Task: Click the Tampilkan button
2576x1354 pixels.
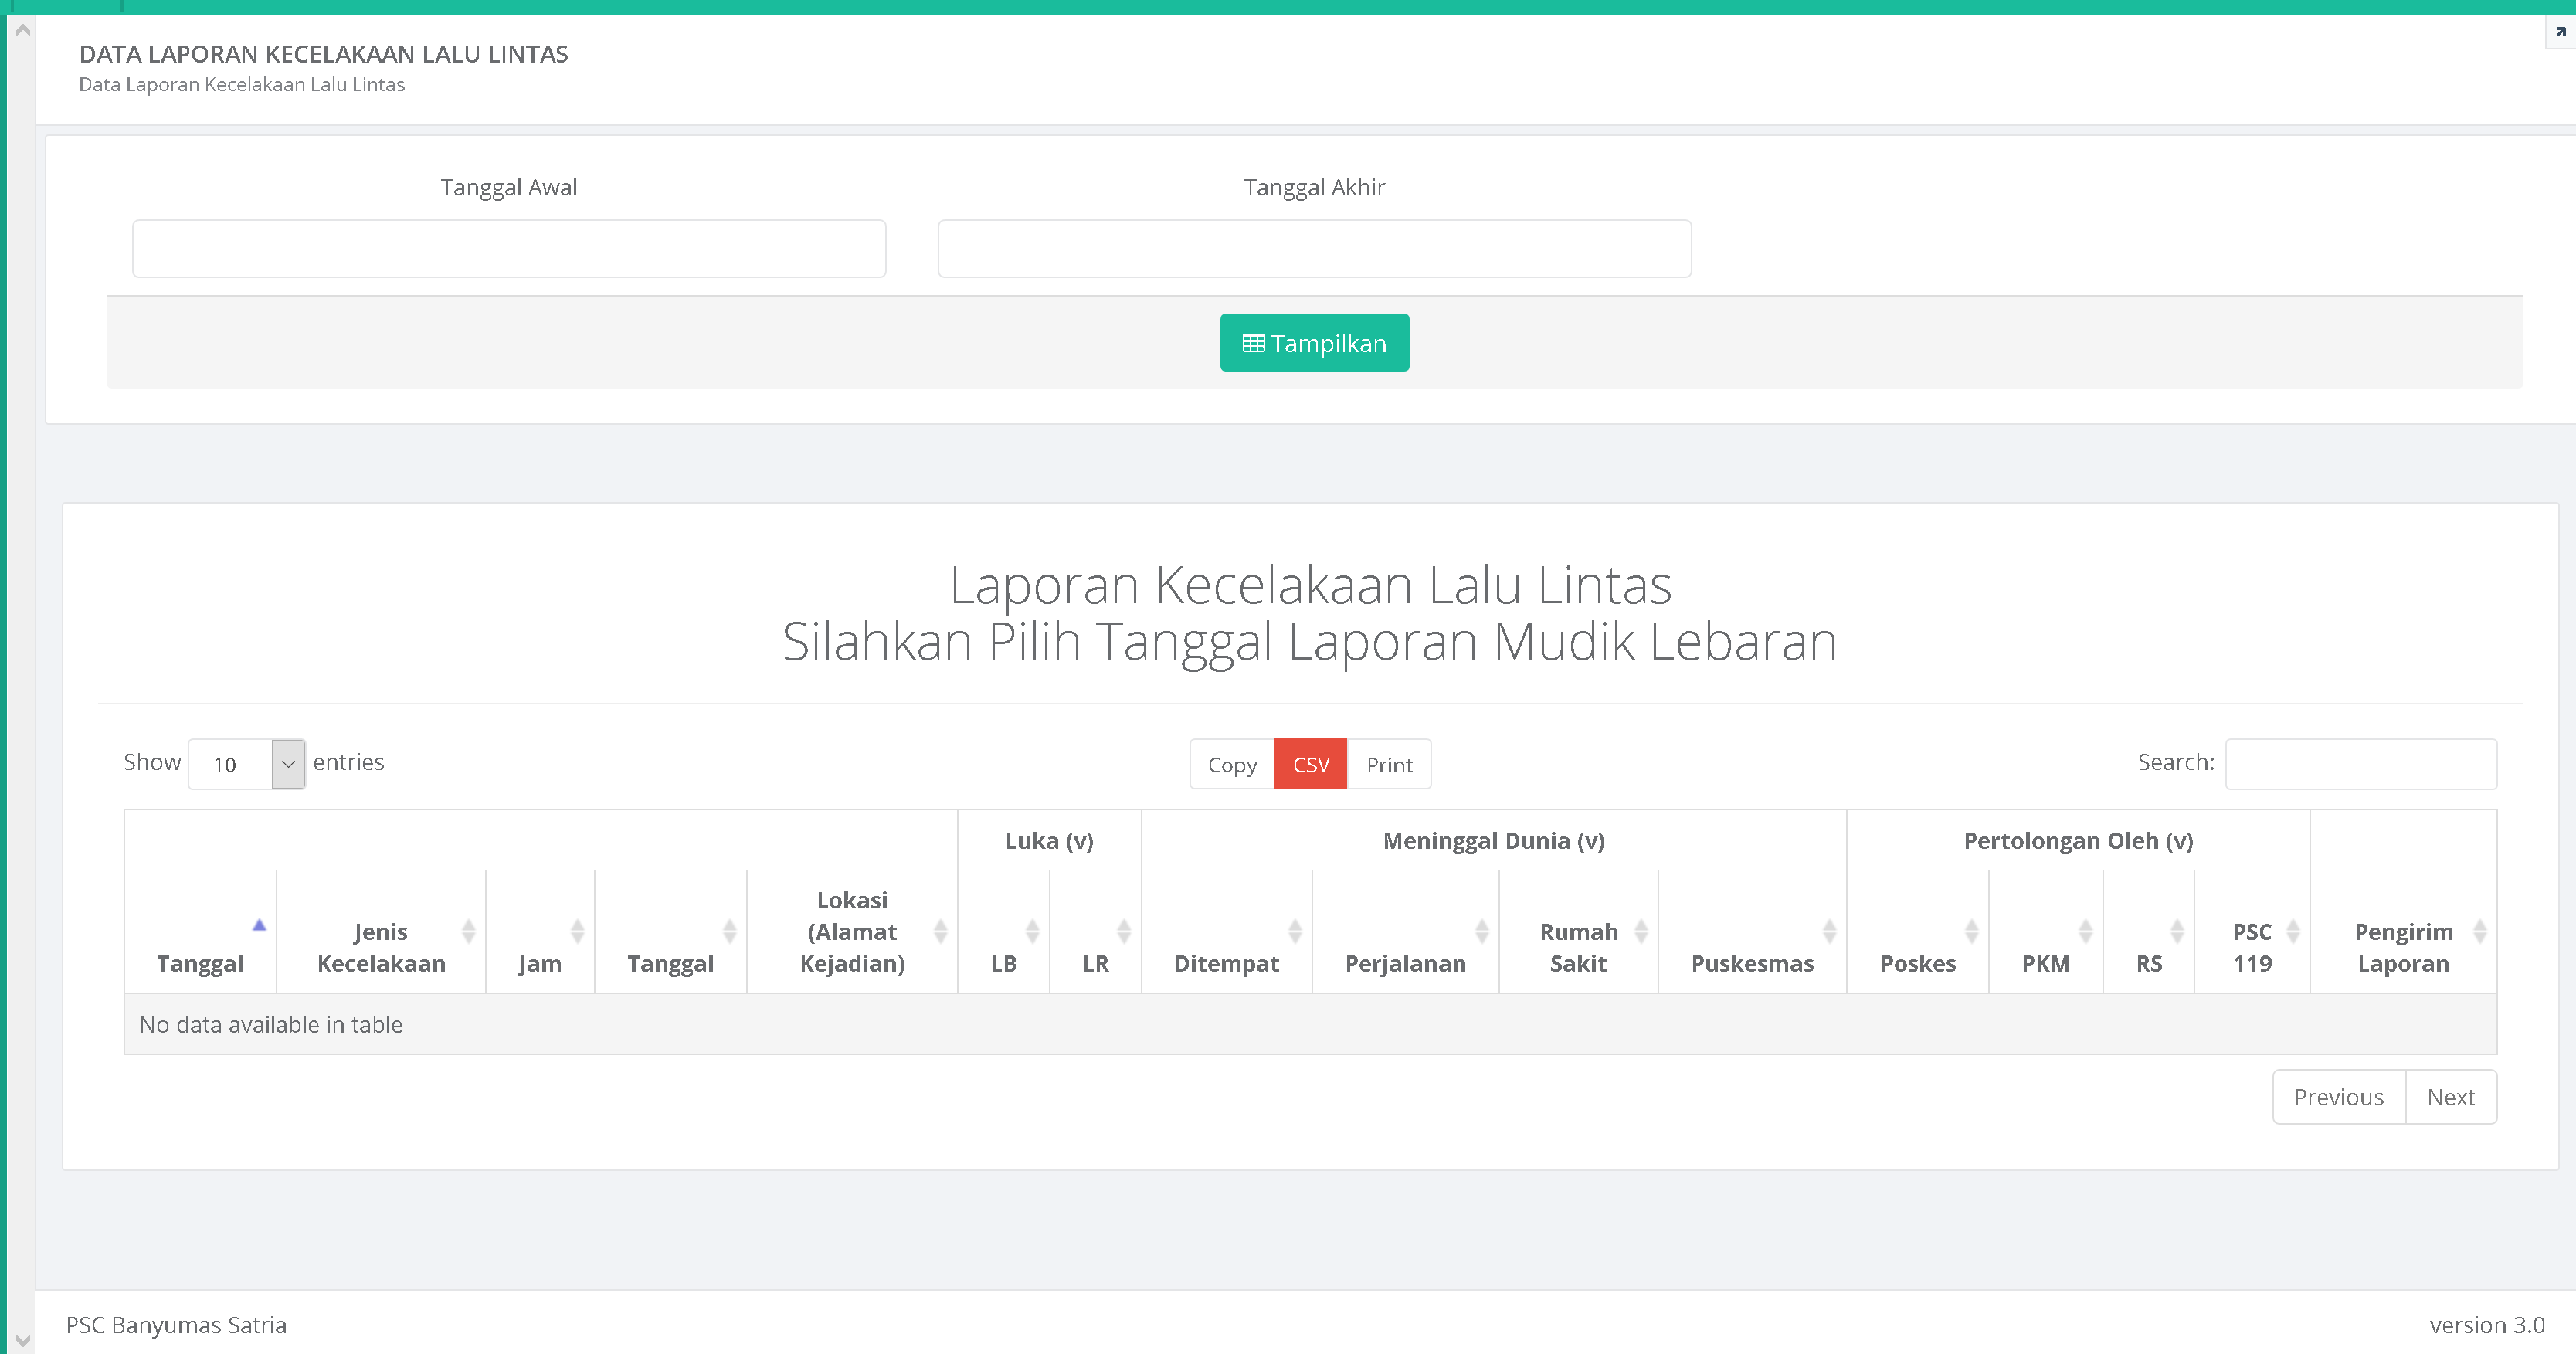Action: (1313, 343)
